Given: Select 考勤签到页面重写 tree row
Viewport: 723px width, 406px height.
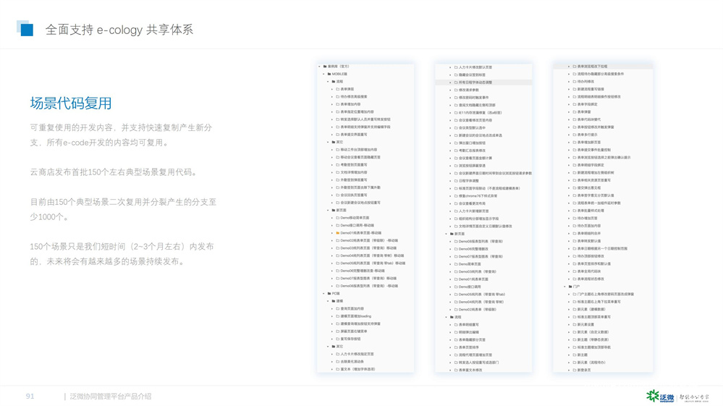Looking at the screenshot, I should click(354, 164).
